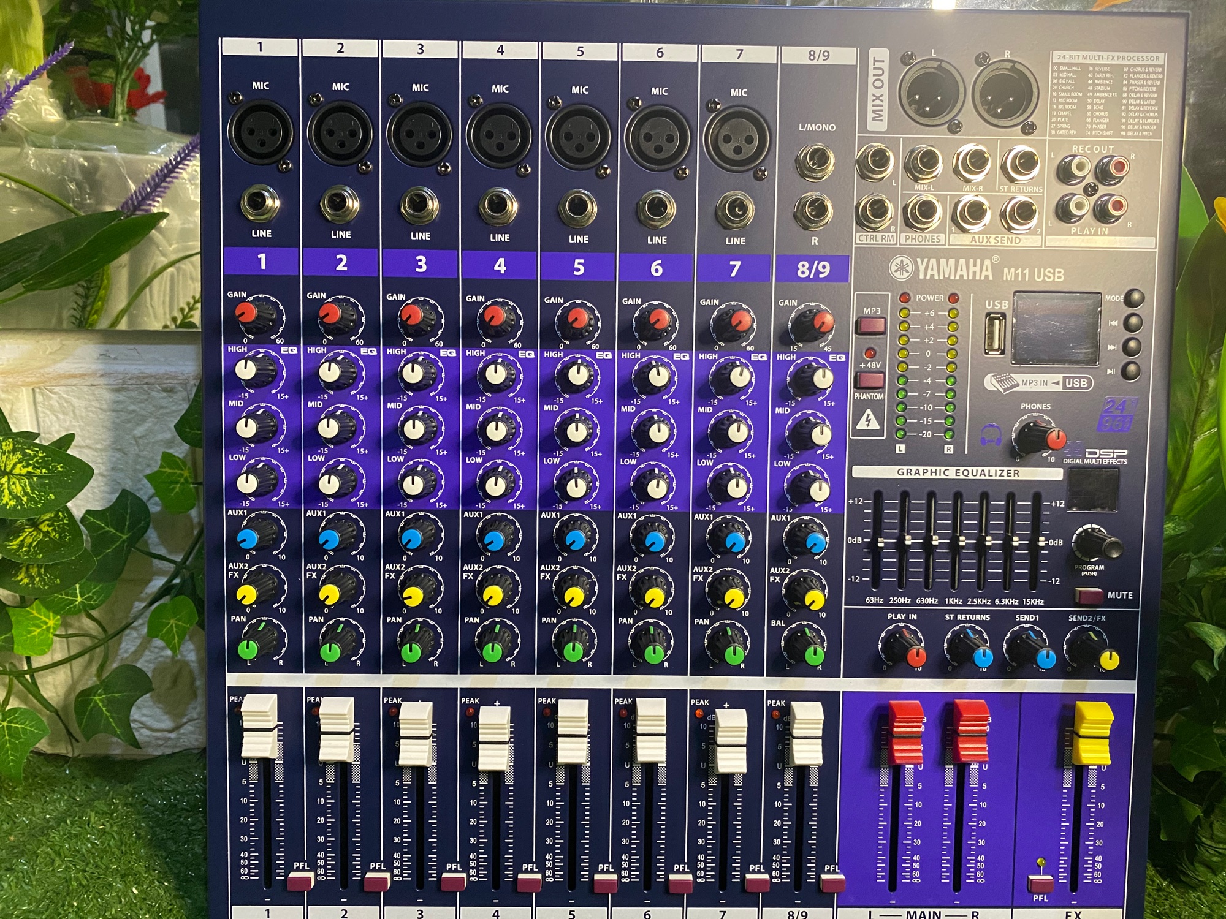Touch the MIX OUT left XLR connector
This screenshot has width=1226, height=919.
(932, 93)
